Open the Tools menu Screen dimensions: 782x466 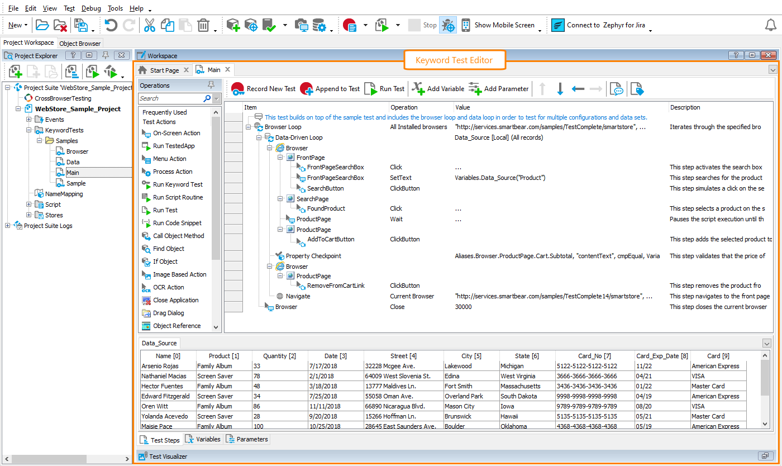click(x=115, y=8)
